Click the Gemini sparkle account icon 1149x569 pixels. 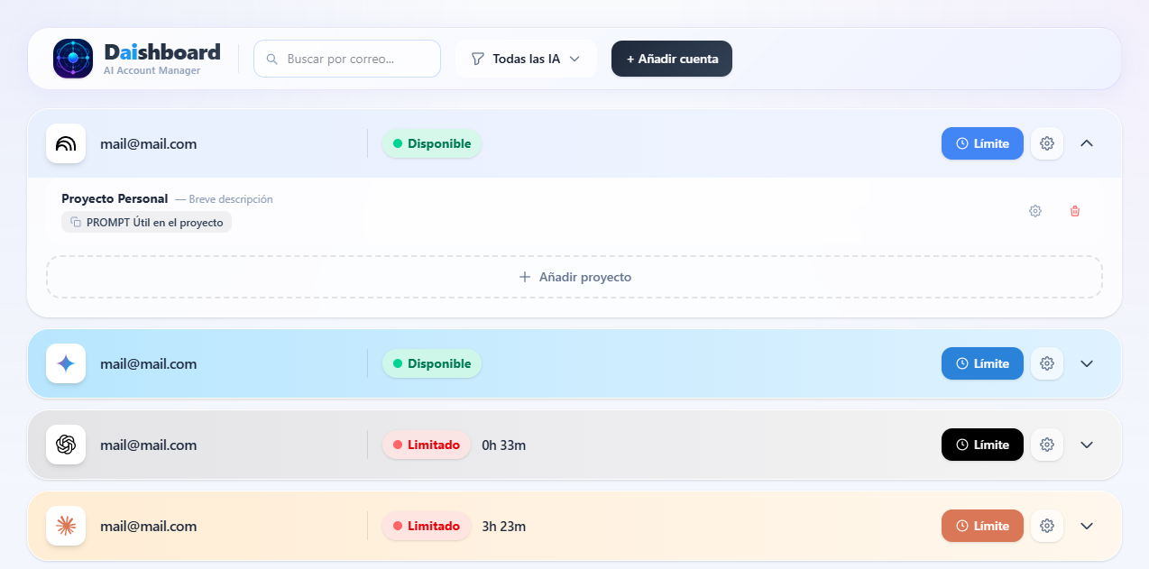[x=66, y=363]
